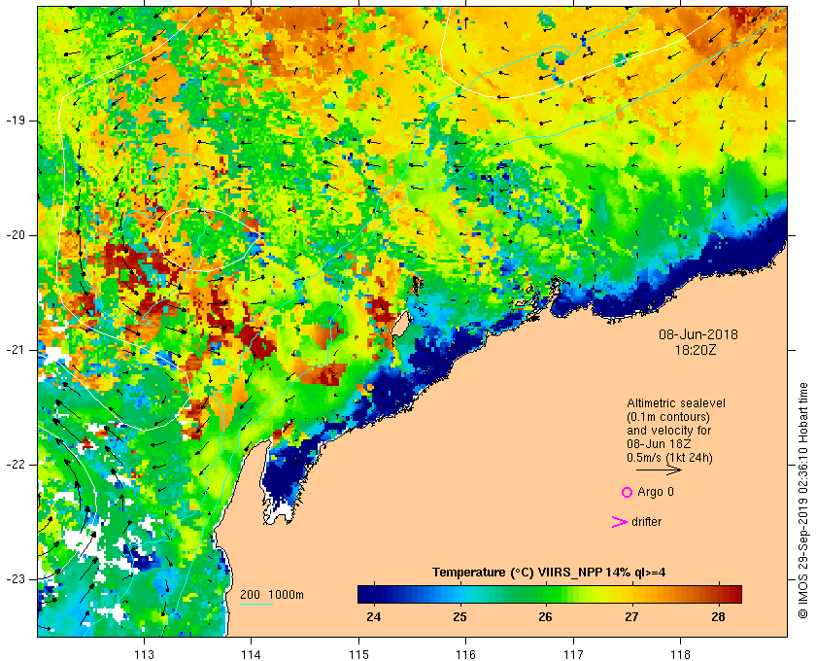This screenshot has width=816, height=661.
Task: Click color bar tick label 27
Action: pyautogui.click(x=631, y=617)
